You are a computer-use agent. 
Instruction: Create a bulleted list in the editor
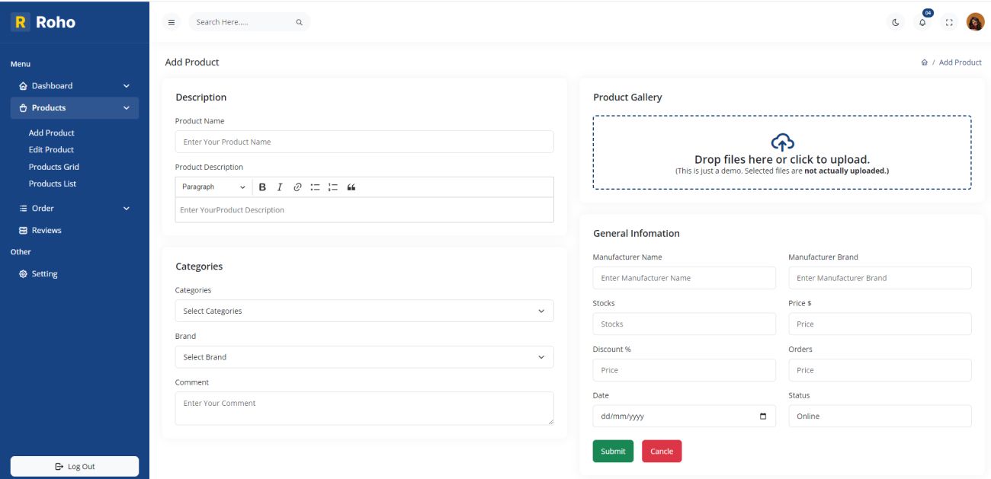click(316, 186)
